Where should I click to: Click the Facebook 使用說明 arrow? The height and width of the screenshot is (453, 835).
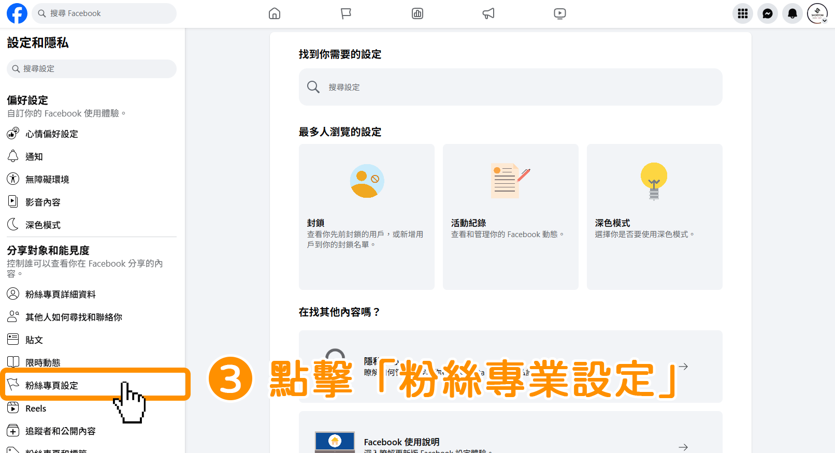pos(684,447)
